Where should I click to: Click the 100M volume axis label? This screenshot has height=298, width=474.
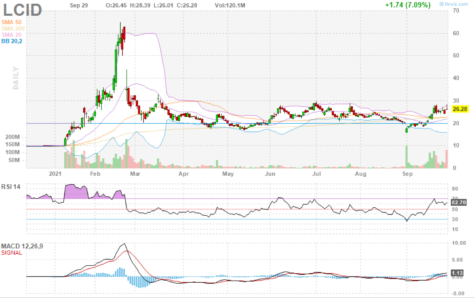pyautogui.click(x=12, y=153)
